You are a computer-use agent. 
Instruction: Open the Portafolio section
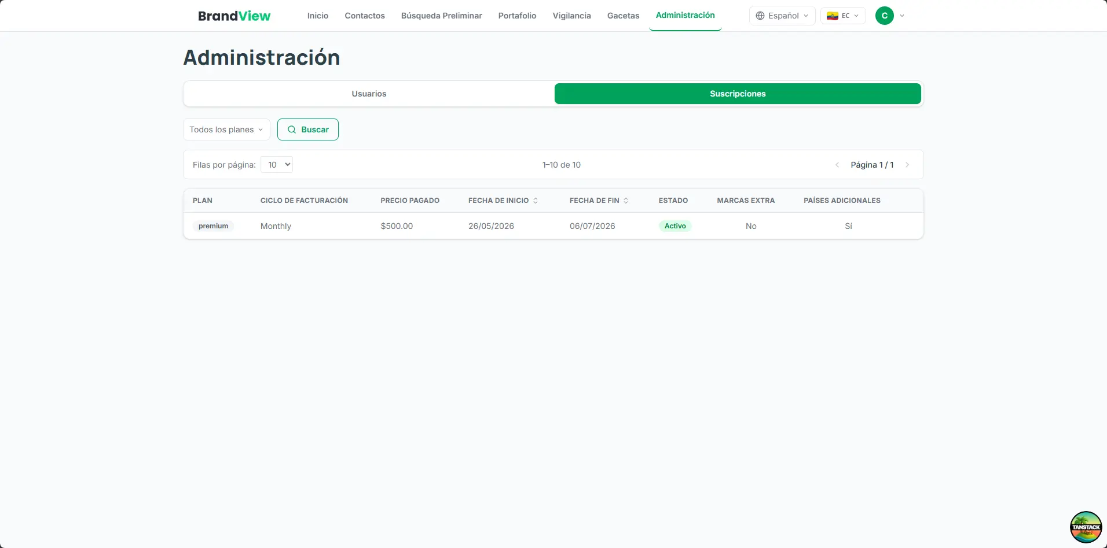[517, 16]
